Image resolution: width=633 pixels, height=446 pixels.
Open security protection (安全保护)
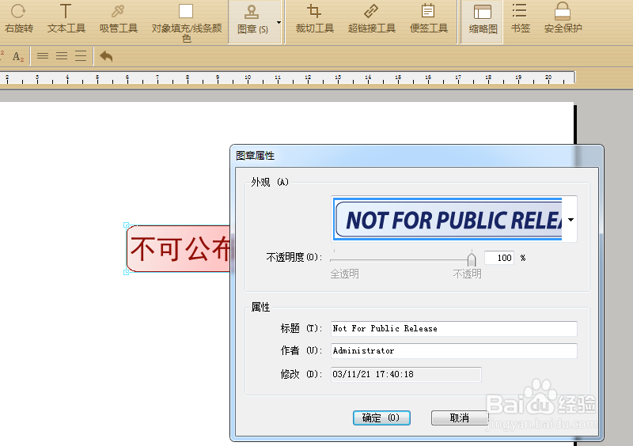[x=563, y=18]
